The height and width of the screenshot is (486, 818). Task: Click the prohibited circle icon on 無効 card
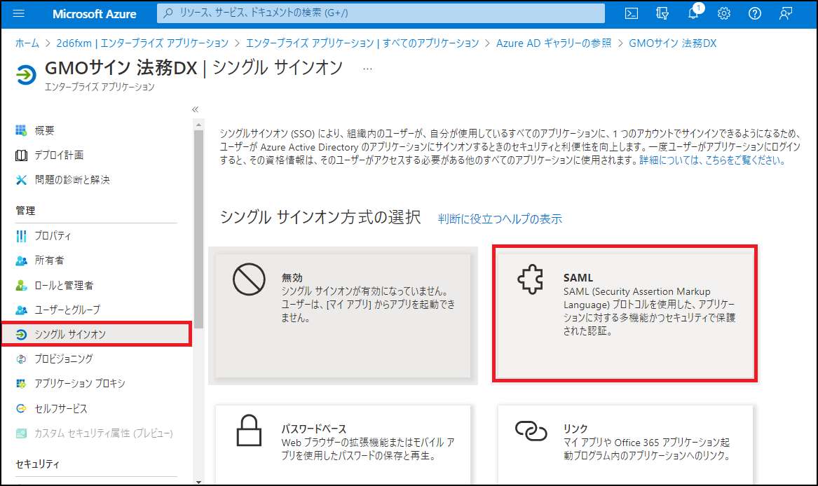(x=249, y=279)
